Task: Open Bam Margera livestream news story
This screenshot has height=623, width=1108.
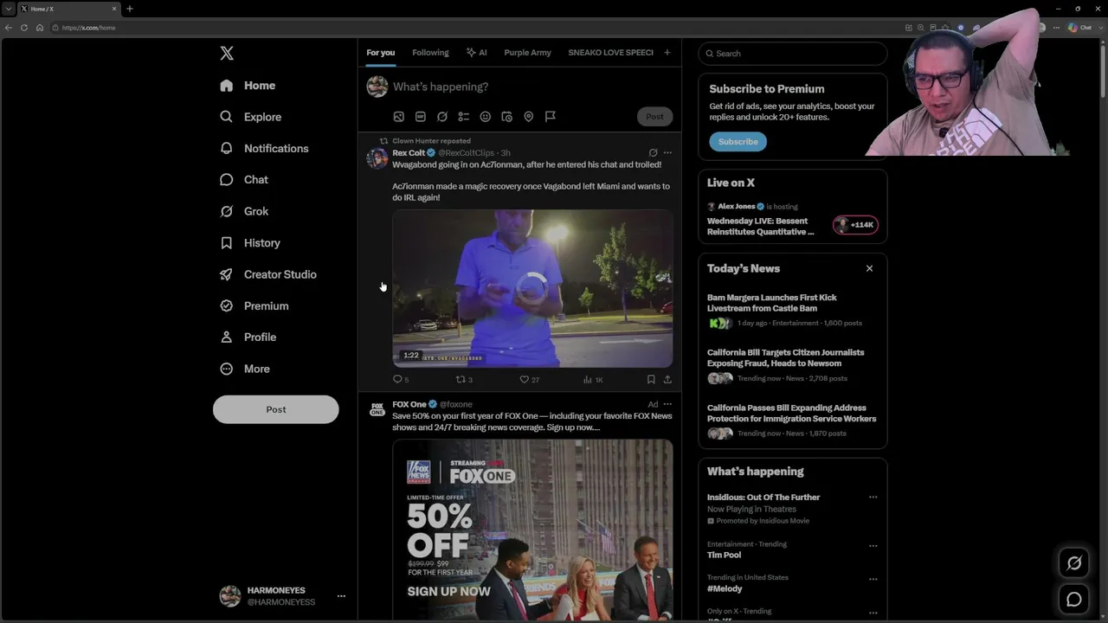Action: point(792,311)
